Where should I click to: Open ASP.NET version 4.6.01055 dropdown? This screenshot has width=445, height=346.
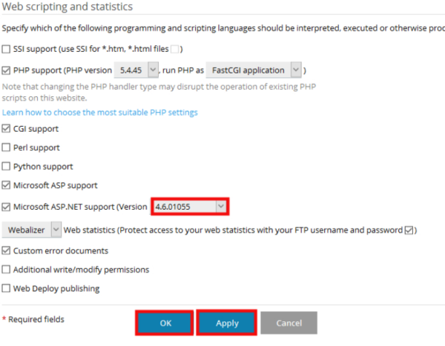(190, 207)
